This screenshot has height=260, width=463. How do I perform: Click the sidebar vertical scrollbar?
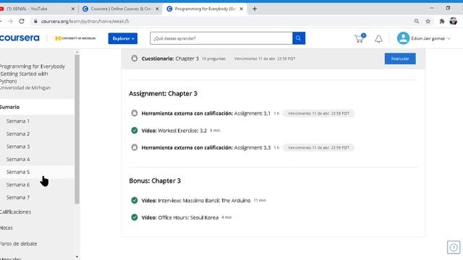click(x=77, y=129)
